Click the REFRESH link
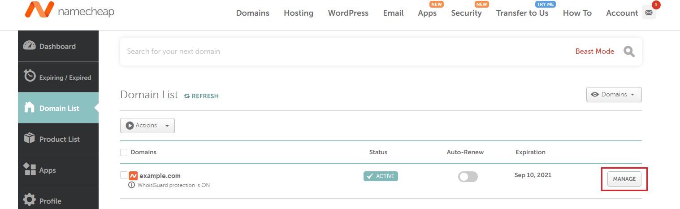 pos(201,96)
